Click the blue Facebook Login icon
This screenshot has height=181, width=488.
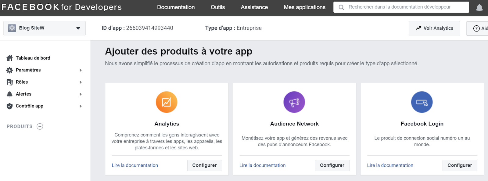[x=422, y=102]
